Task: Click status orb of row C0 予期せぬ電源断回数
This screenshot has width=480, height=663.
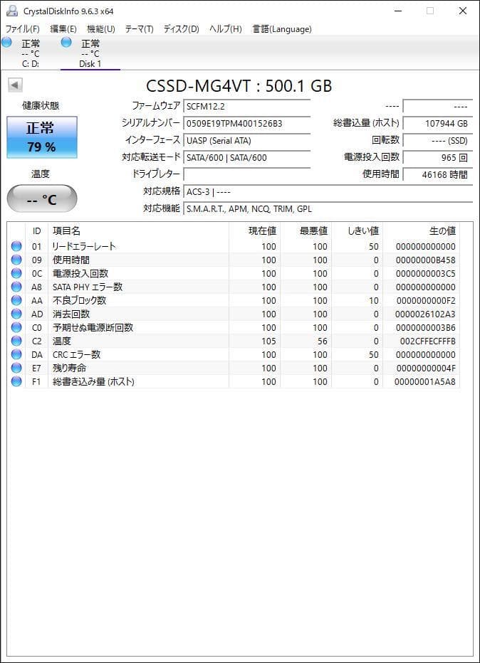Action: pyautogui.click(x=16, y=327)
